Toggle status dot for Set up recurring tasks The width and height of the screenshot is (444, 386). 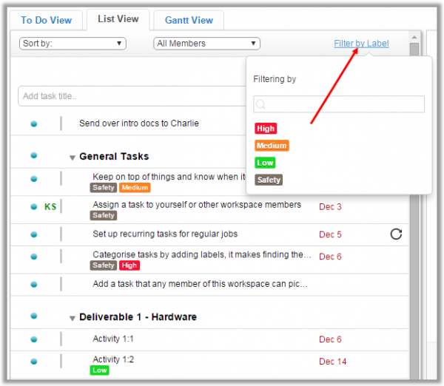pyautogui.click(x=34, y=234)
